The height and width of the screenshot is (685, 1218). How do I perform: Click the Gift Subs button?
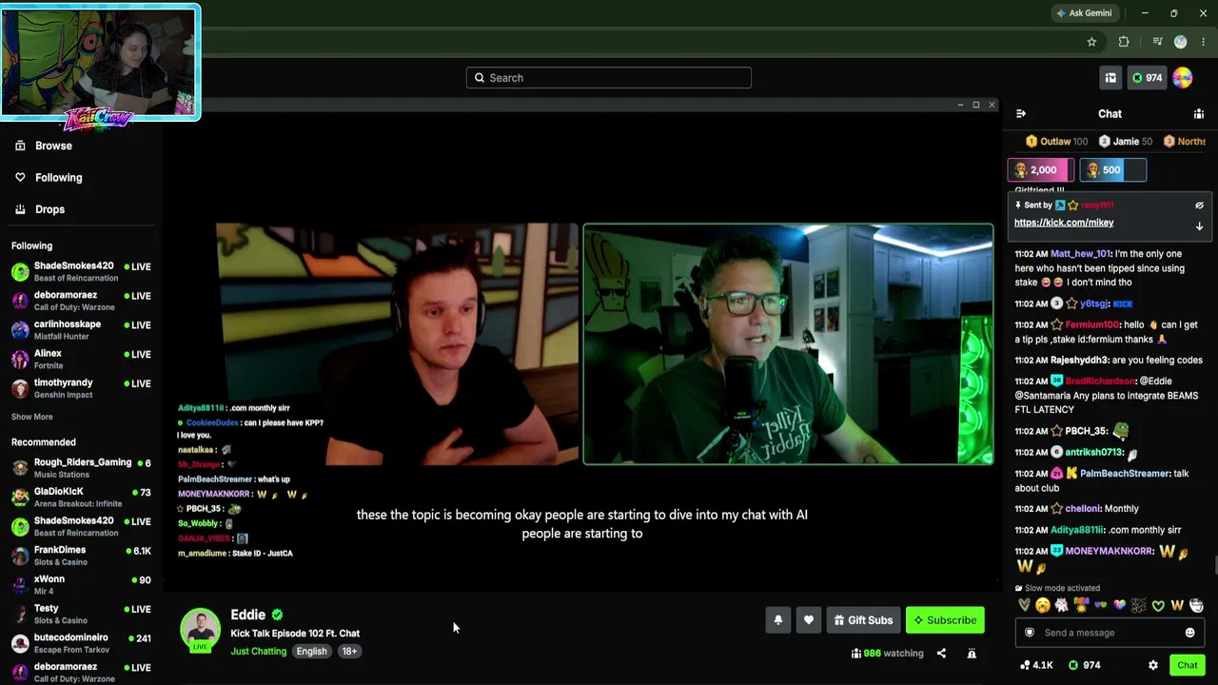coord(863,620)
